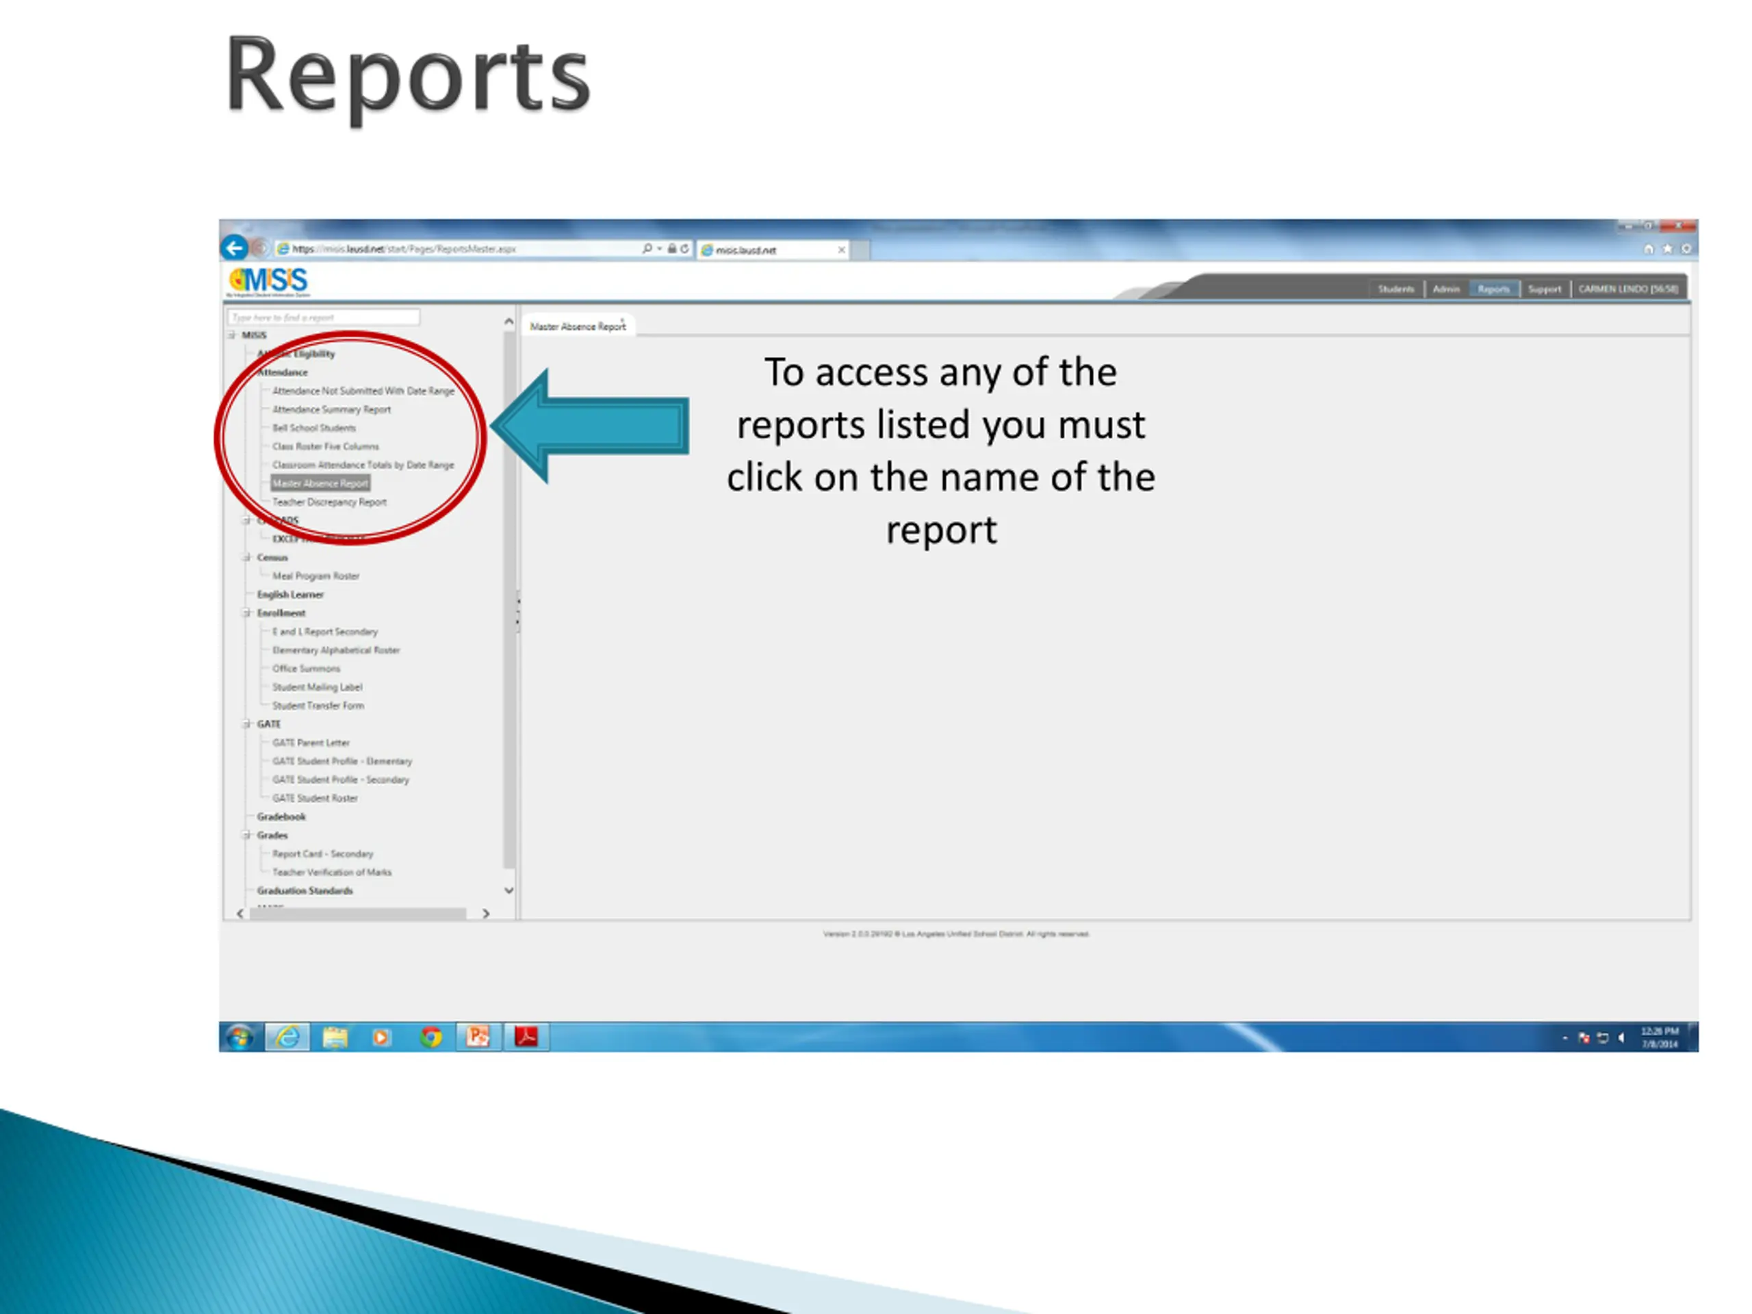Open Teacher Verification of Marks
This screenshot has width=1752, height=1314.
(x=332, y=872)
